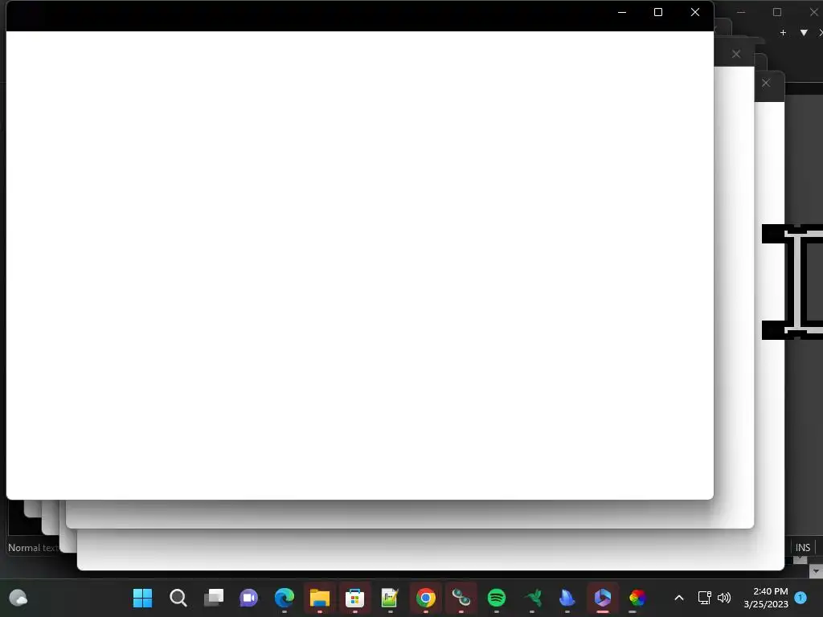
Task: Open File Explorer from the taskbar
Action: click(x=320, y=598)
